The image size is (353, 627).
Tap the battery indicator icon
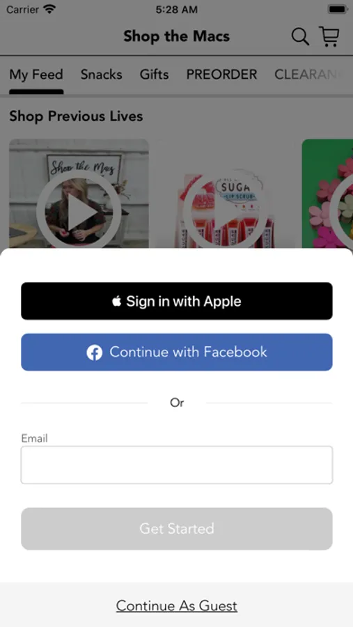[336, 9]
